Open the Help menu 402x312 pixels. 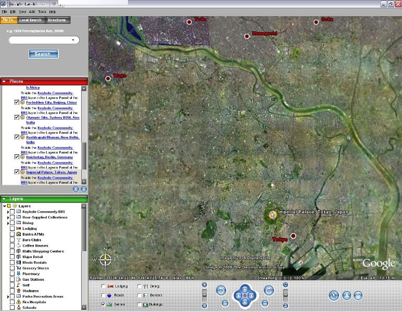tap(53, 12)
